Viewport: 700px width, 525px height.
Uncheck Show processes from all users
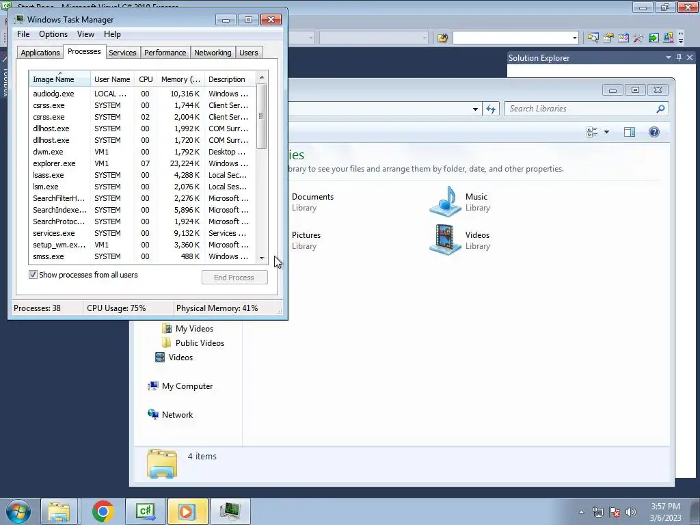[33, 275]
